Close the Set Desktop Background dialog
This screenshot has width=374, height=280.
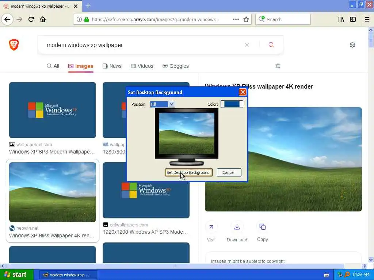coord(243,92)
